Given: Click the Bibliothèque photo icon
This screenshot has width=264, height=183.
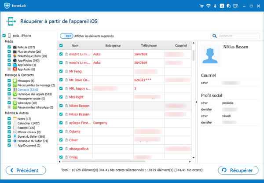Looking at the screenshot, I should click(15, 56).
